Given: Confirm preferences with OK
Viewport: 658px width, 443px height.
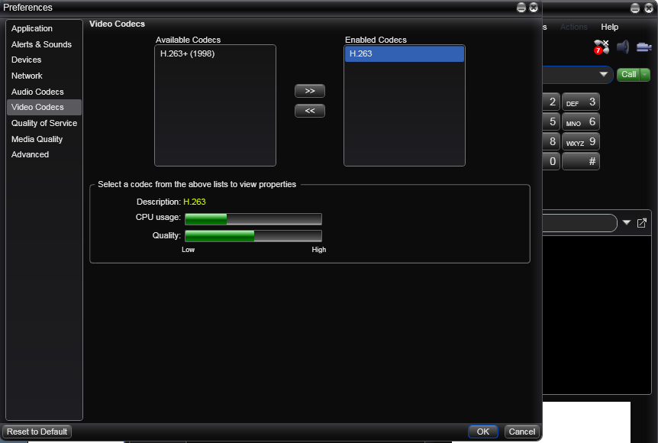Looking at the screenshot, I should coord(483,432).
